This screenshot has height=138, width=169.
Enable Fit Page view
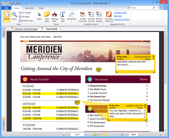(20, 17)
